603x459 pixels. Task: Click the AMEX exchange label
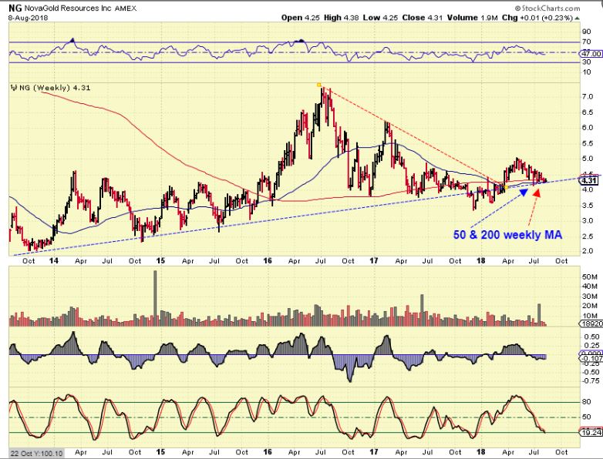[x=126, y=8]
